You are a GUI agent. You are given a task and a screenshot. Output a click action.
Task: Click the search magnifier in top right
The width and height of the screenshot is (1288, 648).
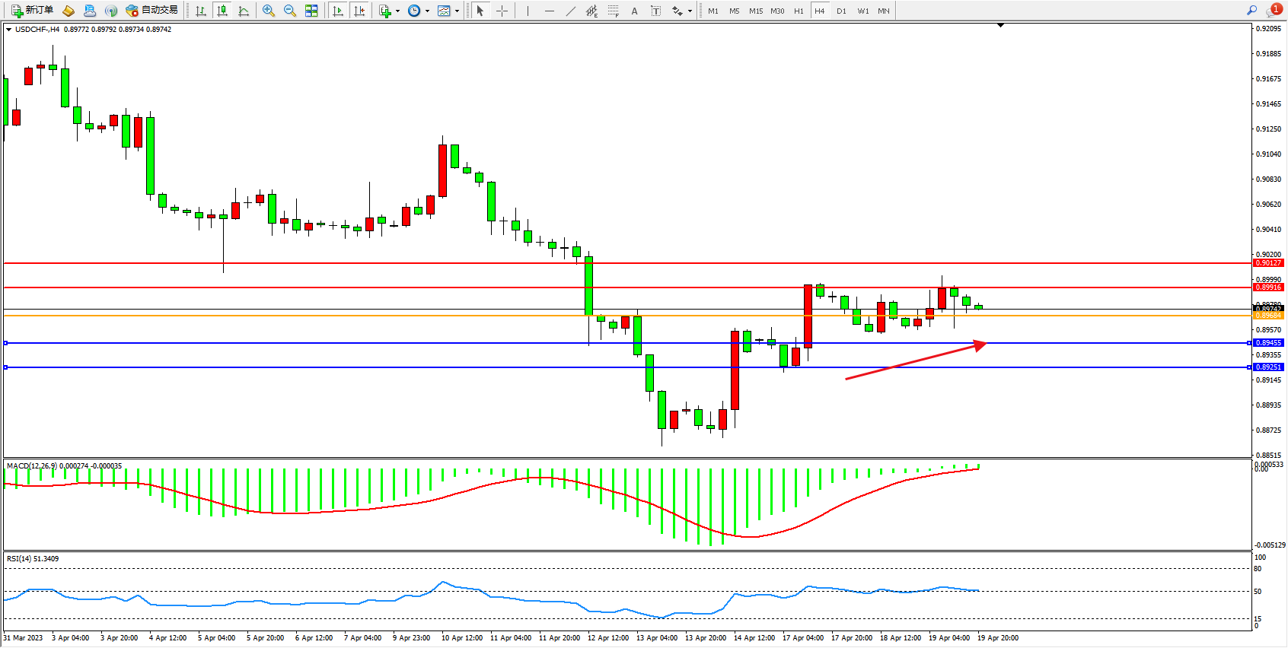(1251, 11)
